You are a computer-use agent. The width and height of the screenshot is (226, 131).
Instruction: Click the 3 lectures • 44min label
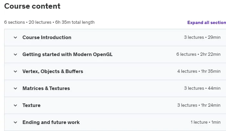point(202,88)
